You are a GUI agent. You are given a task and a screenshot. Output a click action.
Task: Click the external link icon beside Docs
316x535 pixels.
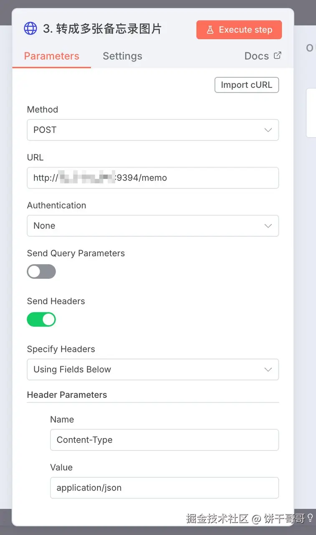click(x=278, y=56)
